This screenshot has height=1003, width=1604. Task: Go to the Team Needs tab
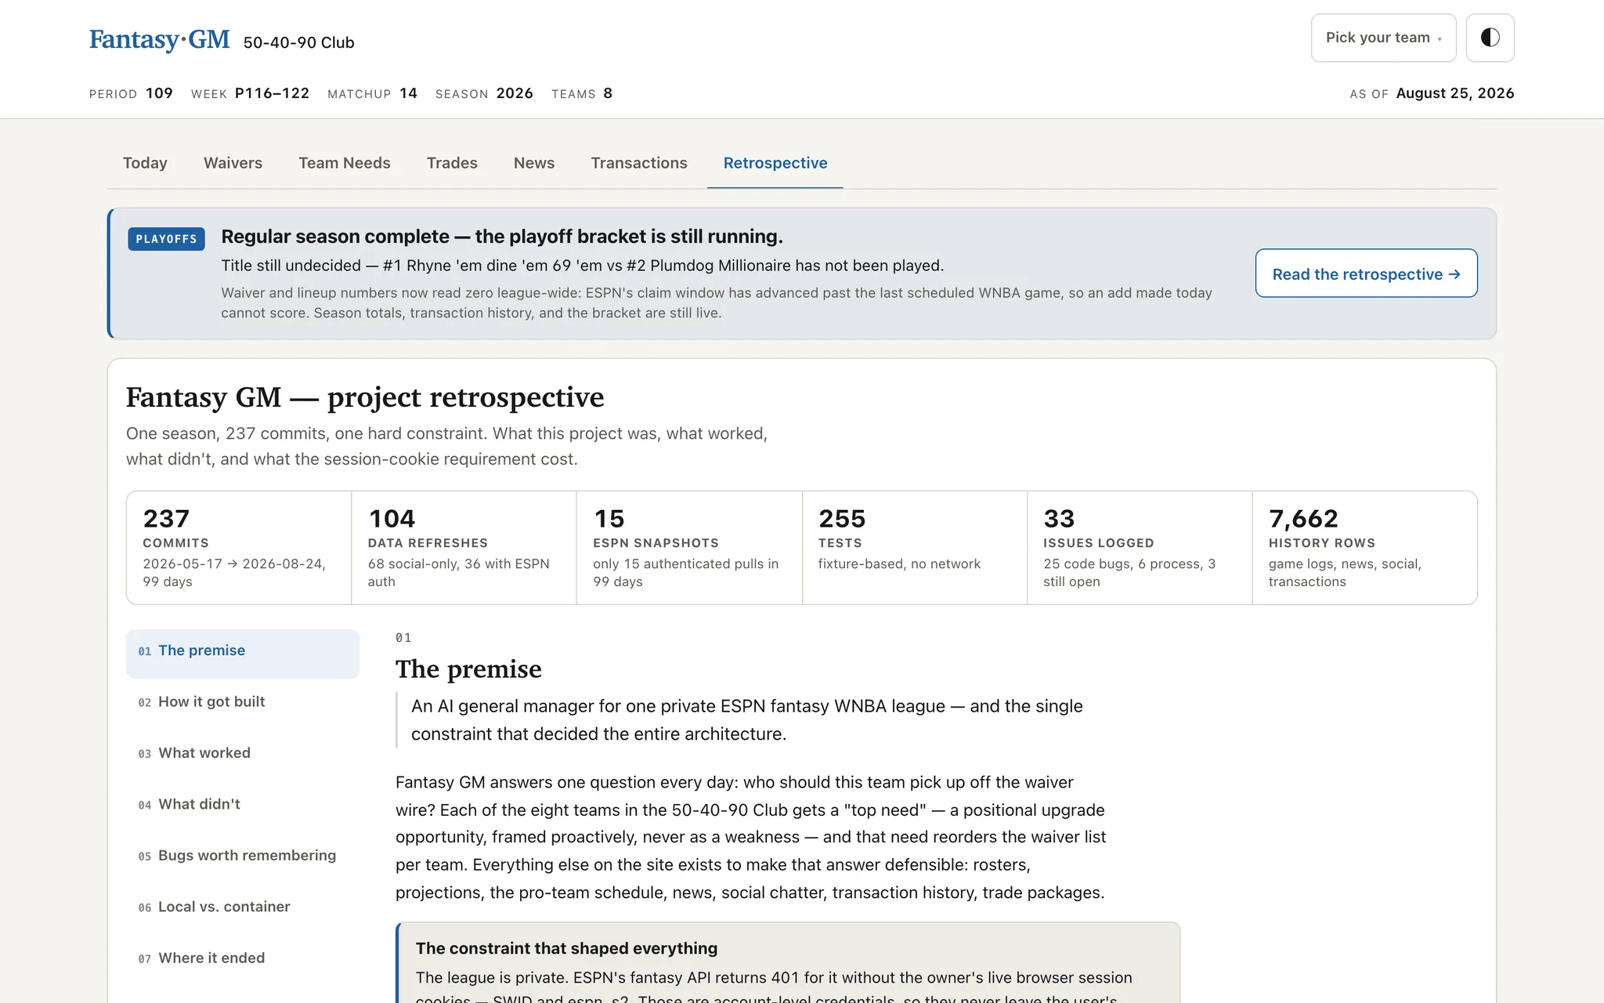(x=345, y=163)
